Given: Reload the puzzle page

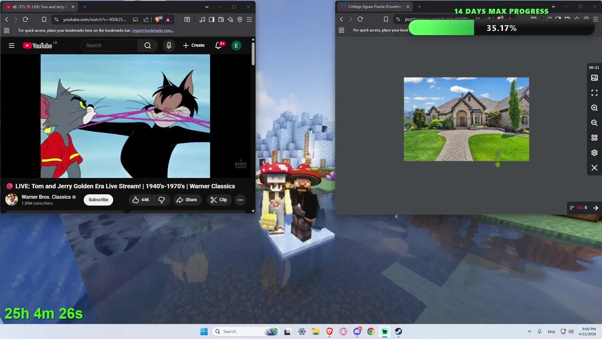Looking at the screenshot, I should pos(360,19).
